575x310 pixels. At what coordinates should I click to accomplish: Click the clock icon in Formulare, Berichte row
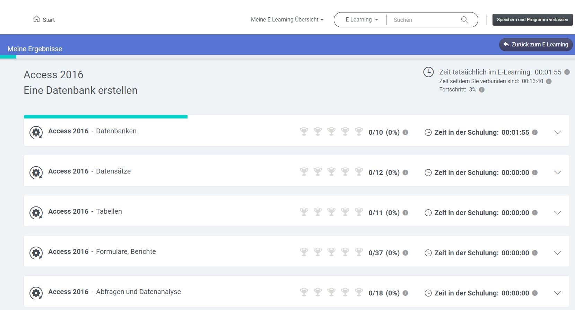428,253
